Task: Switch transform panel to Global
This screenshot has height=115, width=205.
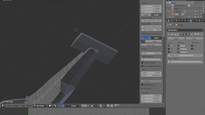Action: click(146, 15)
